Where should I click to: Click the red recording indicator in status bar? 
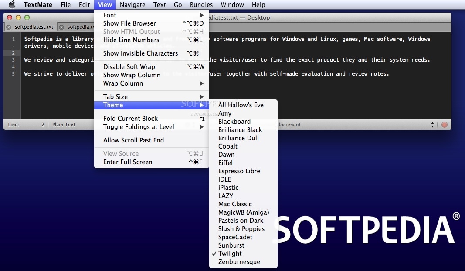pyautogui.click(x=444, y=125)
